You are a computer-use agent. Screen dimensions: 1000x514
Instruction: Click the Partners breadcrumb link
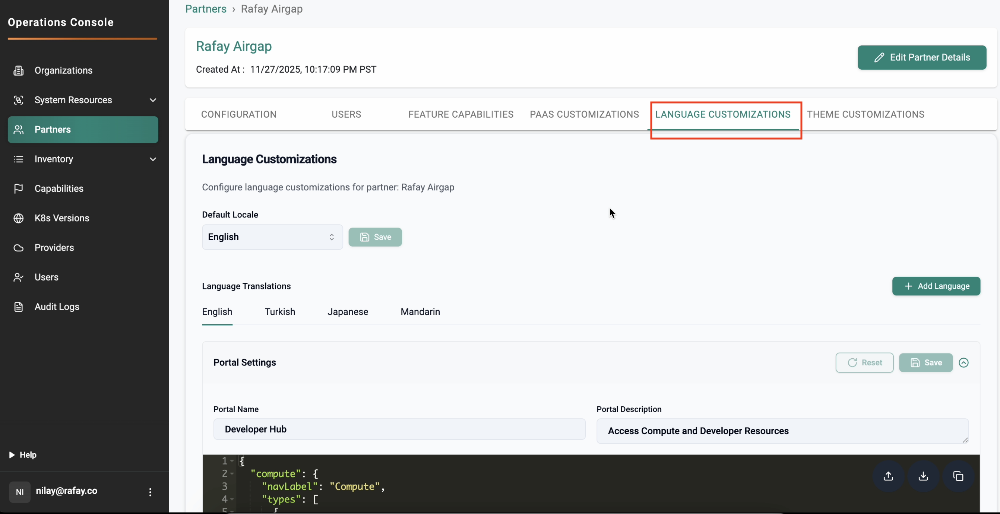[x=206, y=9]
